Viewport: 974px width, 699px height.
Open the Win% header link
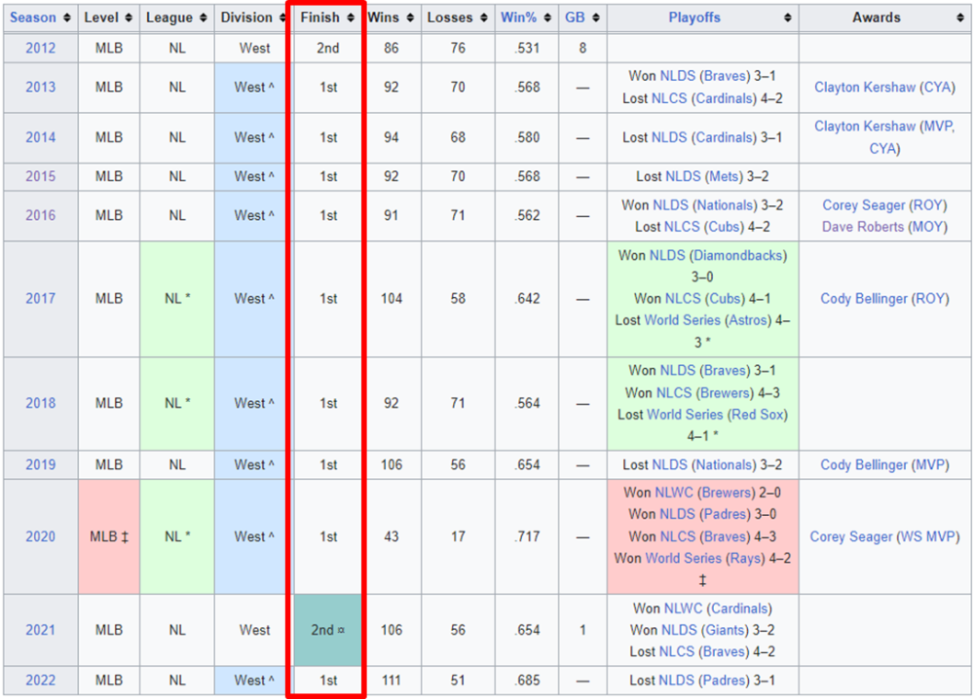click(519, 18)
